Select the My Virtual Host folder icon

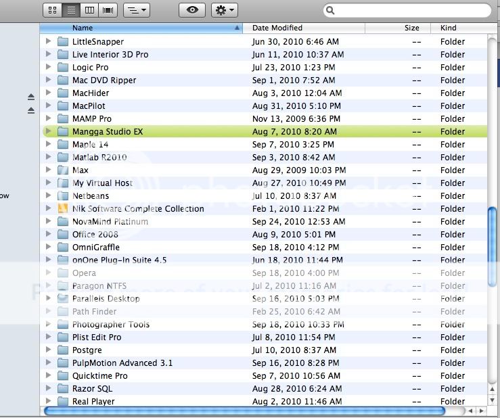[x=63, y=183]
